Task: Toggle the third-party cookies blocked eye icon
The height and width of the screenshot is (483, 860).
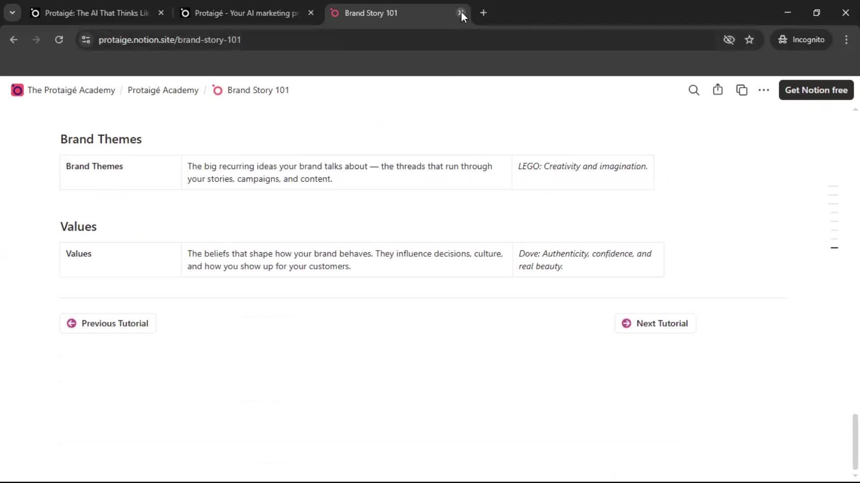Action: pos(729,40)
